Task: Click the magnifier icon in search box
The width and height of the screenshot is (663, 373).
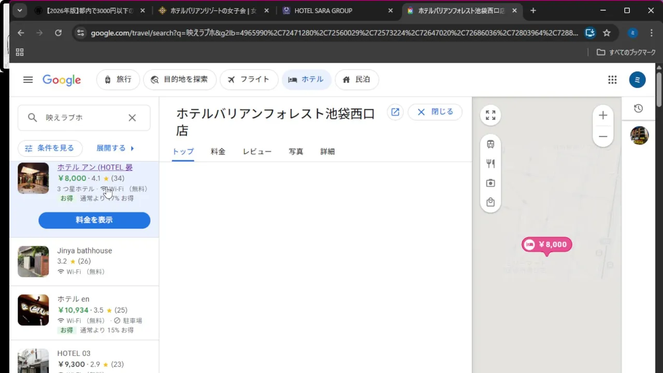Action: pyautogui.click(x=33, y=118)
